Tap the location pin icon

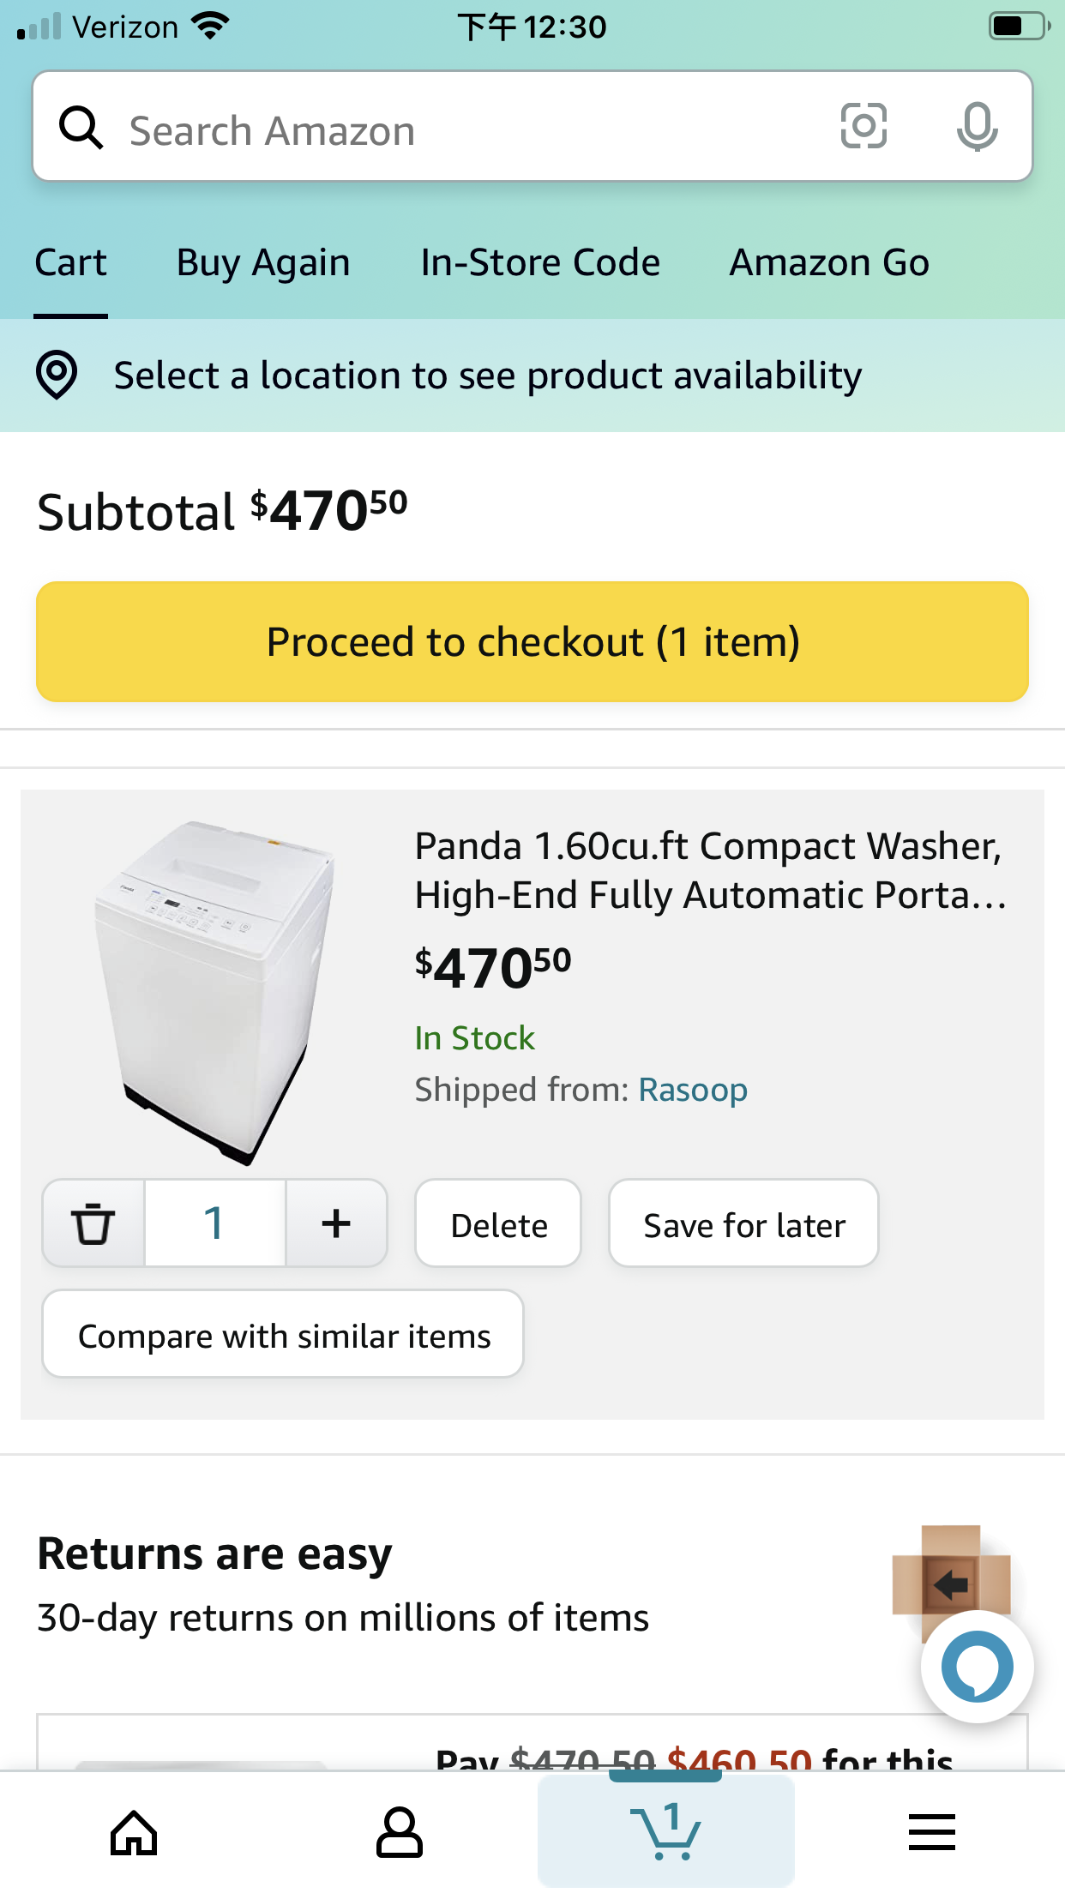[x=57, y=376]
